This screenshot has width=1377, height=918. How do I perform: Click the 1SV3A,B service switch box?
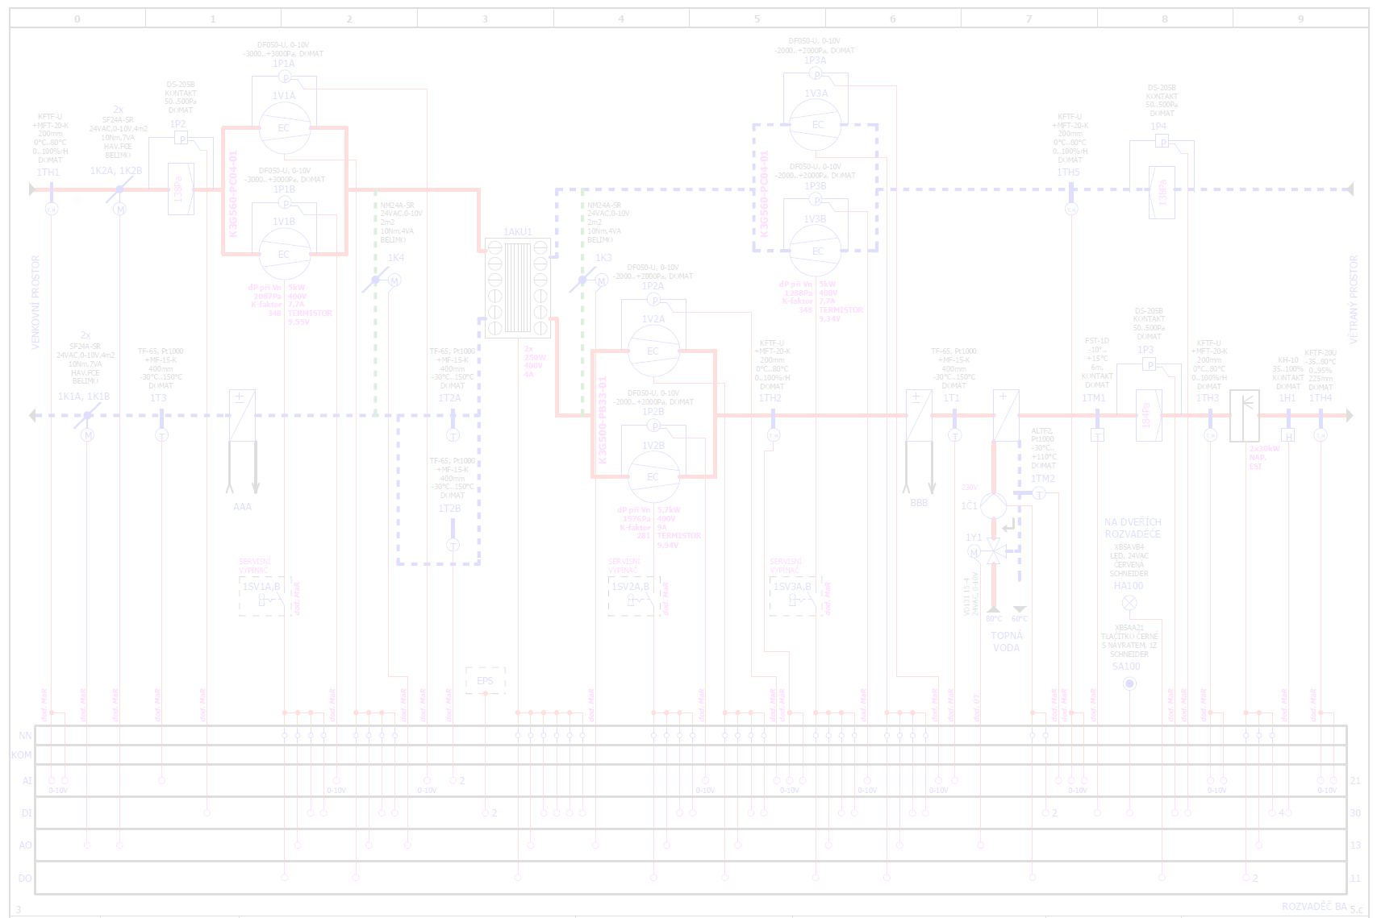pyautogui.click(x=796, y=596)
